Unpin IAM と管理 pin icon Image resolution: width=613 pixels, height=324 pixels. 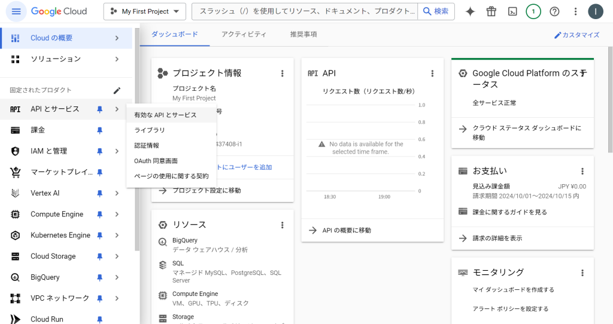point(100,151)
